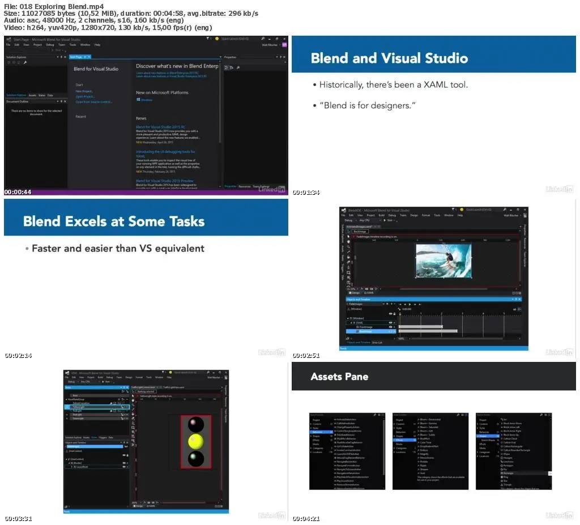The width and height of the screenshot is (580, 525).
Task: Click yellow light circle on artboard
Action: pyautogui.click(x=195, y=441)
